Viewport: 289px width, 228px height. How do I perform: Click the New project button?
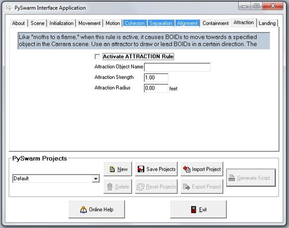tap(118, 169)
